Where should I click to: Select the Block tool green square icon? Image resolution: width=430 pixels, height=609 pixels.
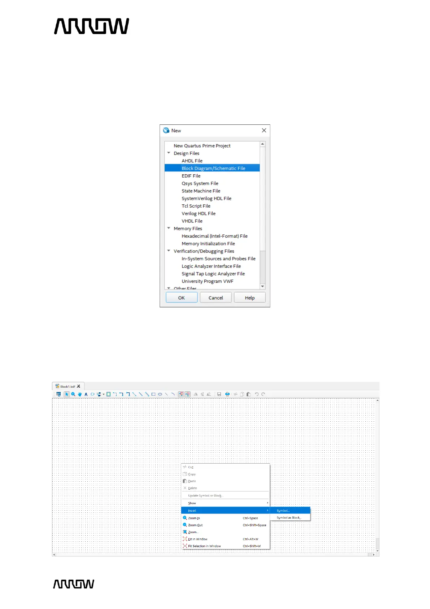point(108,394)
